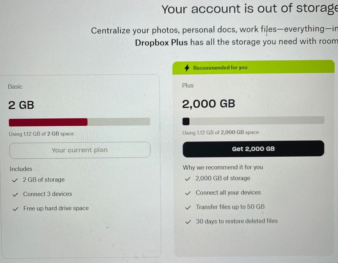The height and width of the screenshot is (263, 338).
Task: Click checkmark beside Transfer files up to 50 GB
Action: click(x=188, y=207)
